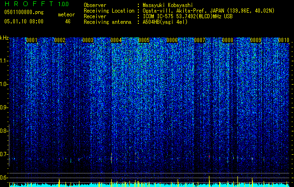The height and width of the screenshot is (187, 294).
Task: Click the meteor count value 46
Action: click(x=68, y=22)
